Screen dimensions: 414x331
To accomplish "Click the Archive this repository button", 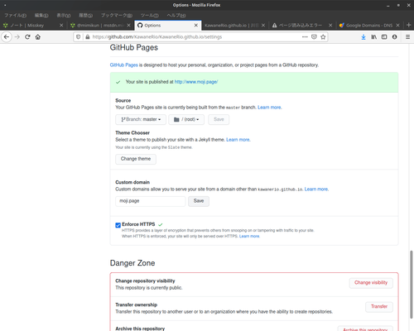I will tap(365, 329).
